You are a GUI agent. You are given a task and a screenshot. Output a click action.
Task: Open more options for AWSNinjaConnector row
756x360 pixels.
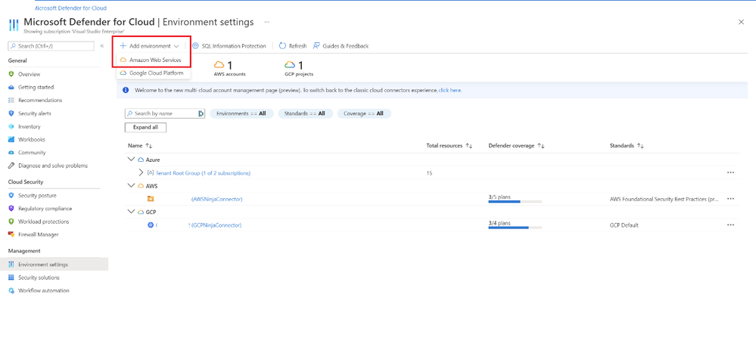pos(730,199)
